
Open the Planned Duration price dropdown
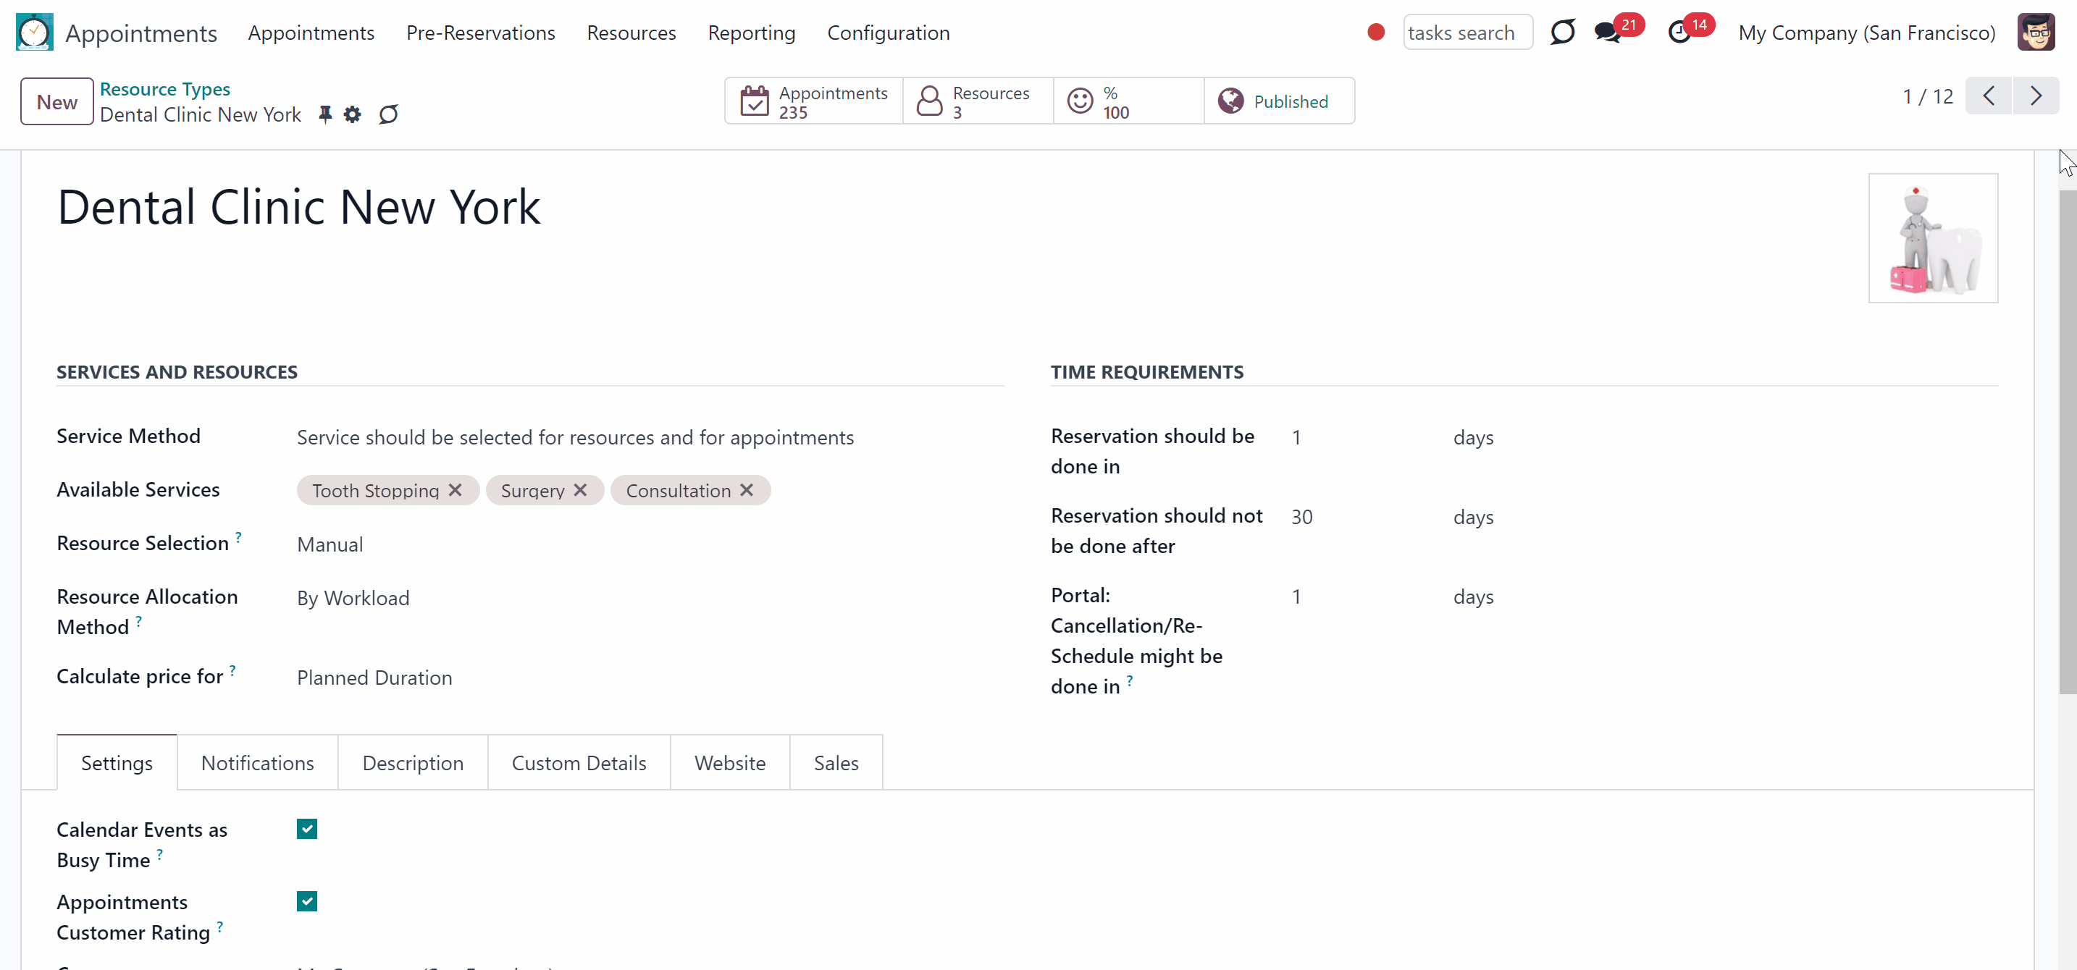point(649,678)
